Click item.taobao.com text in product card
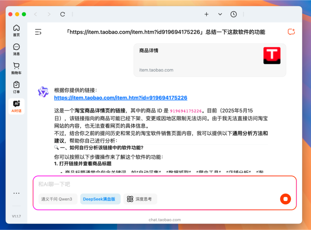 pos(156,70)
